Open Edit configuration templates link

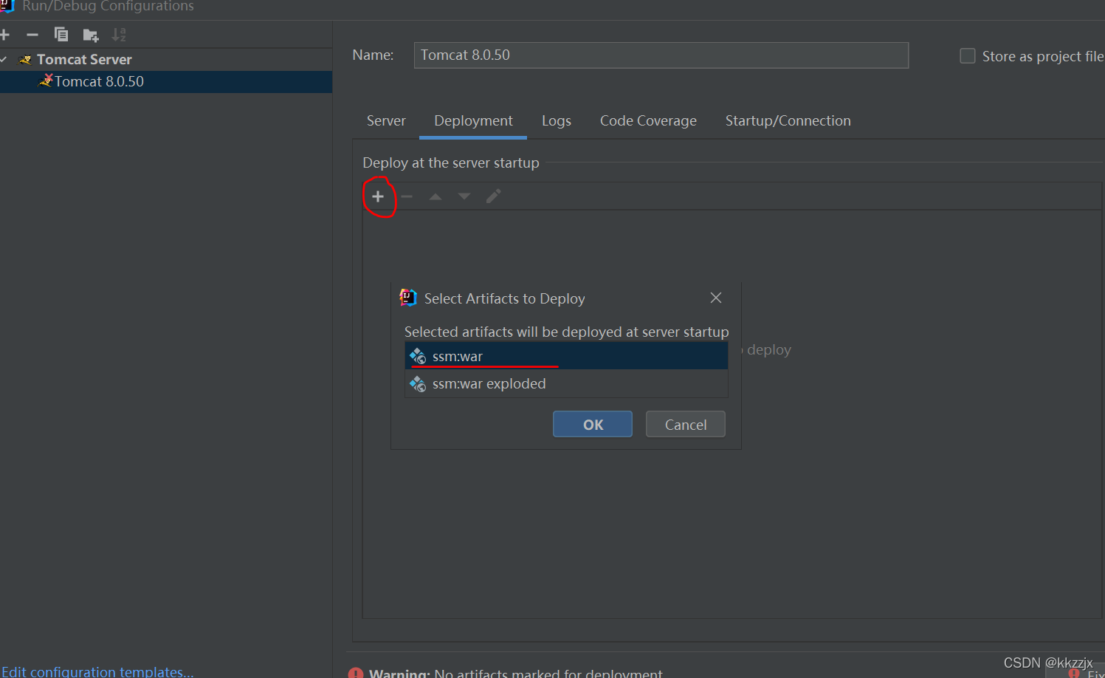(97, 671)
